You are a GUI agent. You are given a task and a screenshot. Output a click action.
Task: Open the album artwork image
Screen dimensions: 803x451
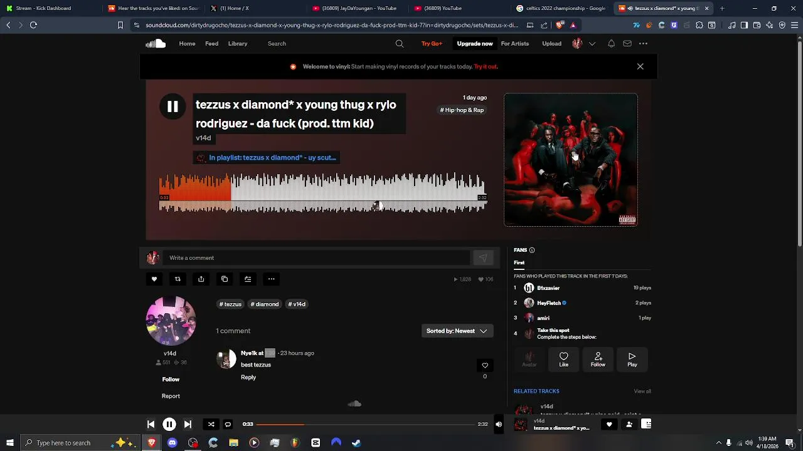[571, 160]
